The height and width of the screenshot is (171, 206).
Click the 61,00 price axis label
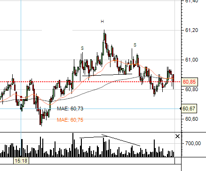pos(191,60)
